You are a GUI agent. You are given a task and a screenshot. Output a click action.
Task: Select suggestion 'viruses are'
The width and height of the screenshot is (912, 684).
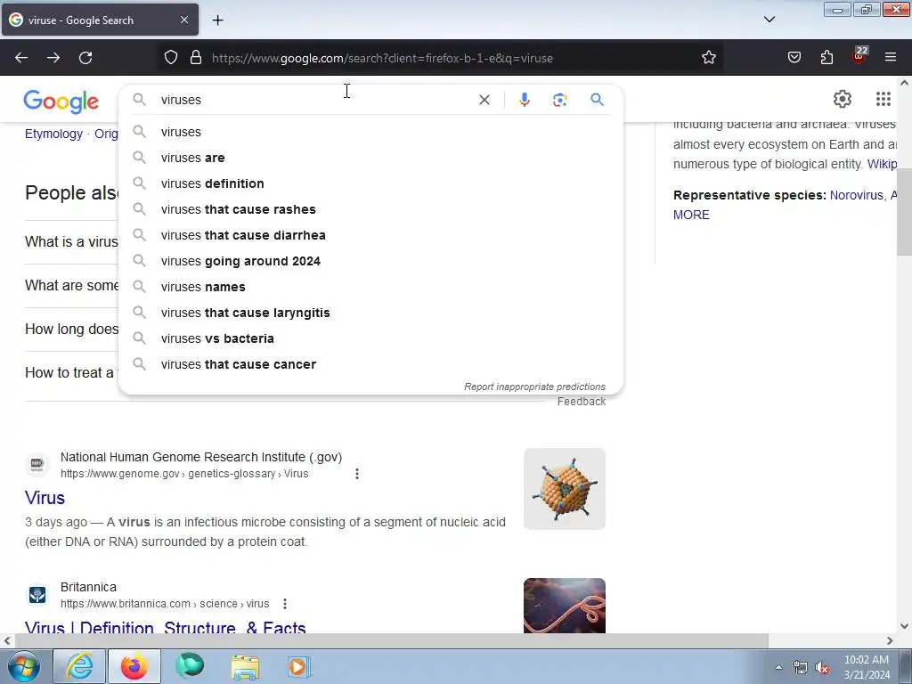[370, 158]
